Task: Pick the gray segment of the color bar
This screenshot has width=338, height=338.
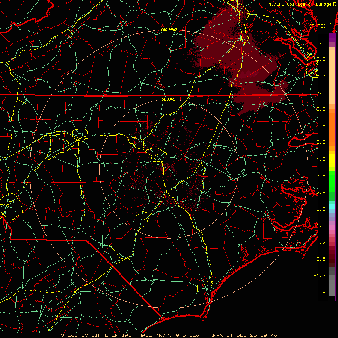Action: coord(332,282)
